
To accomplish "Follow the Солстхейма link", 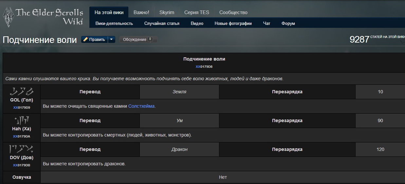I will click(141, 106).
